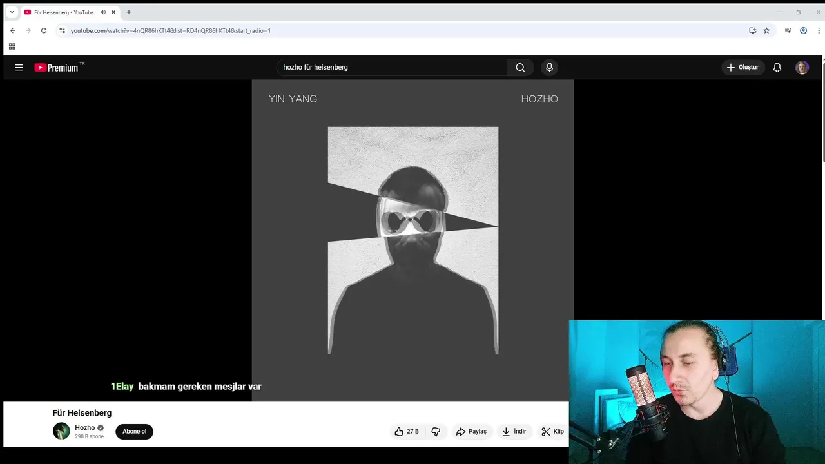Mute the tab via speaker icon
Image resolution: width=825 pixels, height=464 pixels.
(x=102, y=12)
